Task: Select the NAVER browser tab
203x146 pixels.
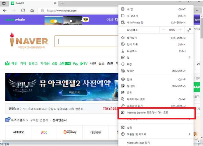Action: [x=33, y=3]
